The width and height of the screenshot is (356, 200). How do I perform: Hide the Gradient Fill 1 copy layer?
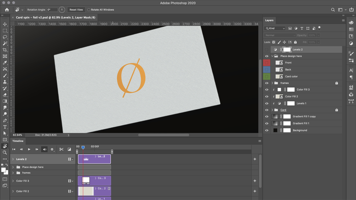(267, 116)
